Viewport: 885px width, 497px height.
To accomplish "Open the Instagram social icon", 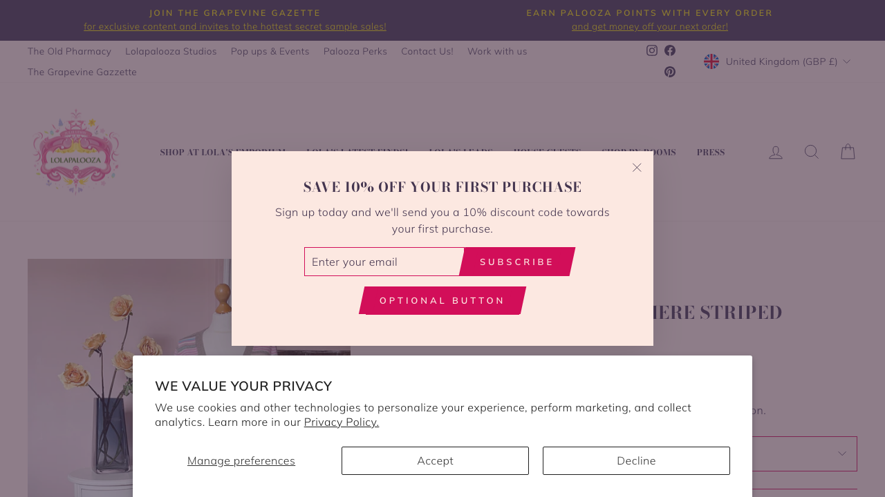I will click(651, 50).
